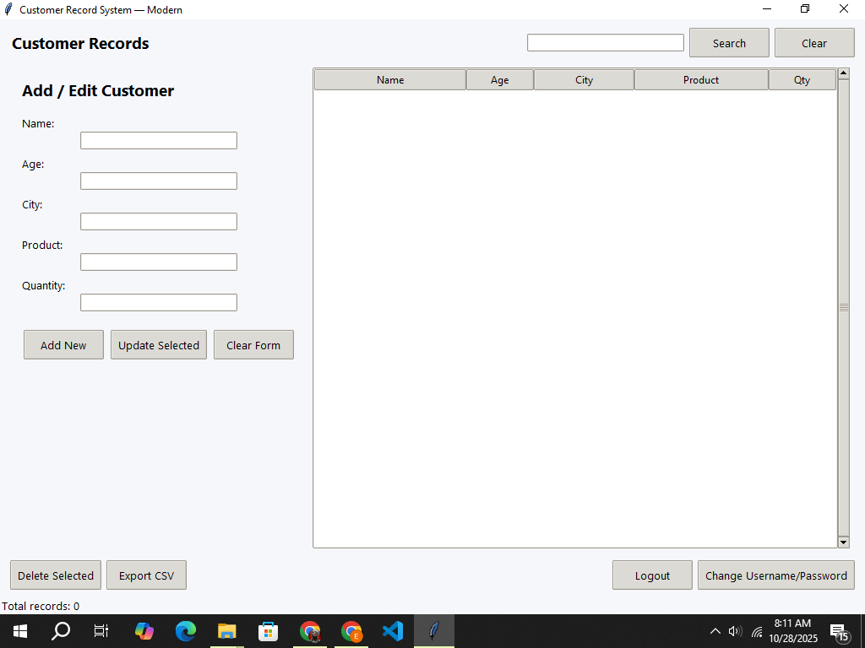This screenshot has height=648, width=865.
Task: Click the "Age:" form label
Action: [x=33, y=165]
